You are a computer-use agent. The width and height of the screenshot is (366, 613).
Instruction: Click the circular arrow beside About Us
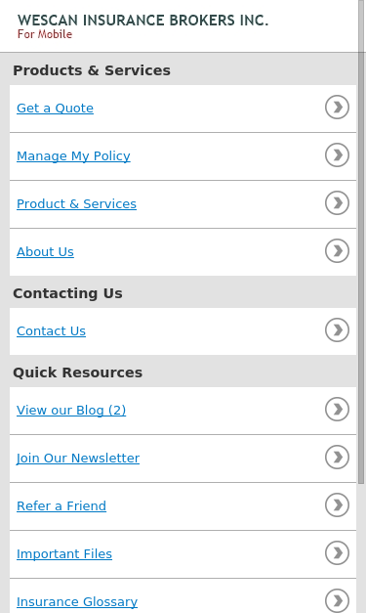tap(337, 251)
